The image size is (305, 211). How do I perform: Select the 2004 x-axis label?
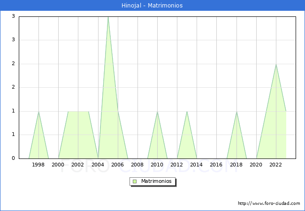(98, 165)
